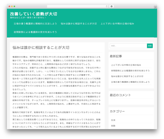The width and height of the screenshot is (164, 139).
Task: Click tagline 溜め込むことが一番良くありません！
Action: pos(28,17)
